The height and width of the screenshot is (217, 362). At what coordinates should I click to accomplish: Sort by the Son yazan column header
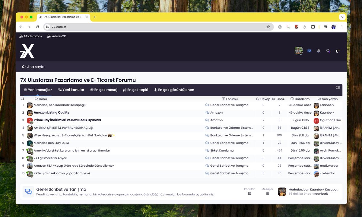tap(328, 99)
